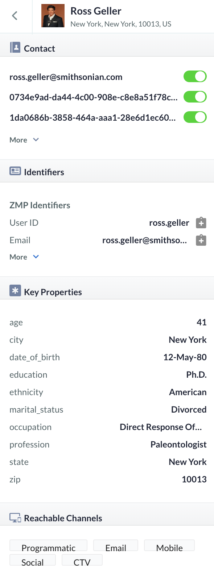
Task: Copy User ID ross.geller to clipboard
Action: point(201,223)
